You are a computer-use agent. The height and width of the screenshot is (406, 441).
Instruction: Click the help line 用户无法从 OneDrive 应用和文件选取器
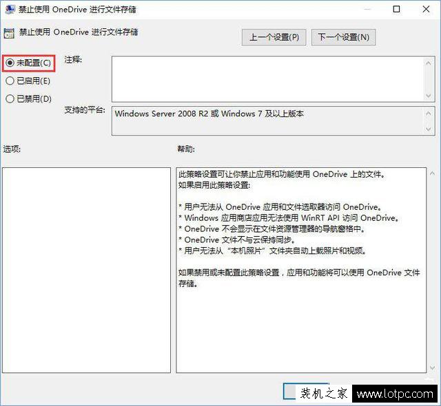[x=280, y=207]
